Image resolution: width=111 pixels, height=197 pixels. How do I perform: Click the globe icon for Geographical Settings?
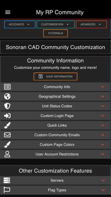(7, 97)
